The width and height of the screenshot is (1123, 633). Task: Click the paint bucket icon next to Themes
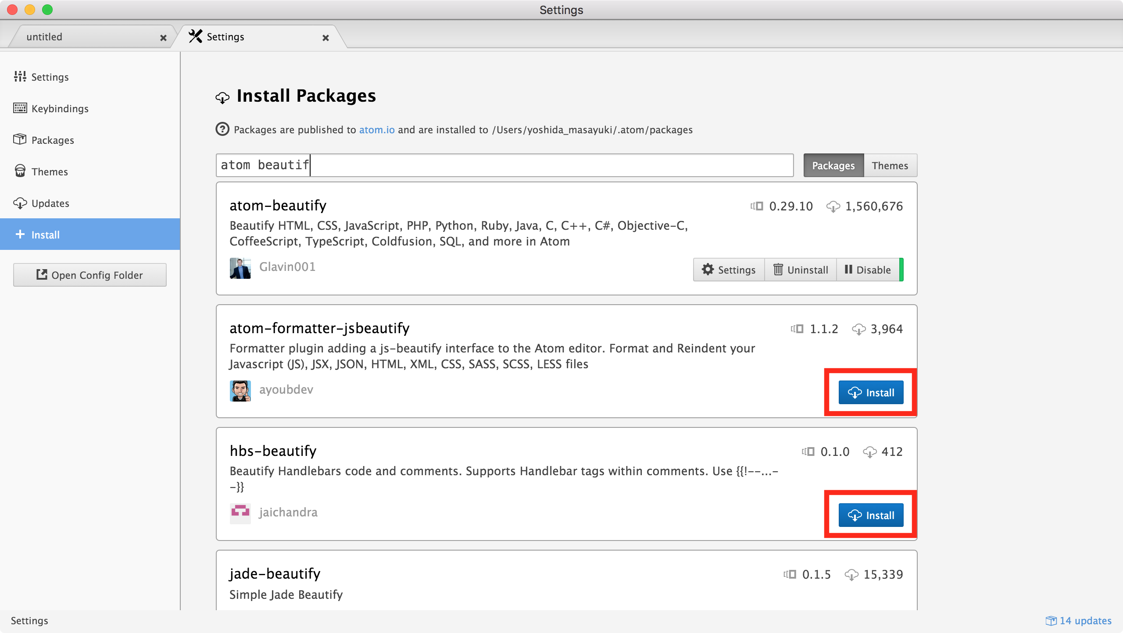coord(20,171)
